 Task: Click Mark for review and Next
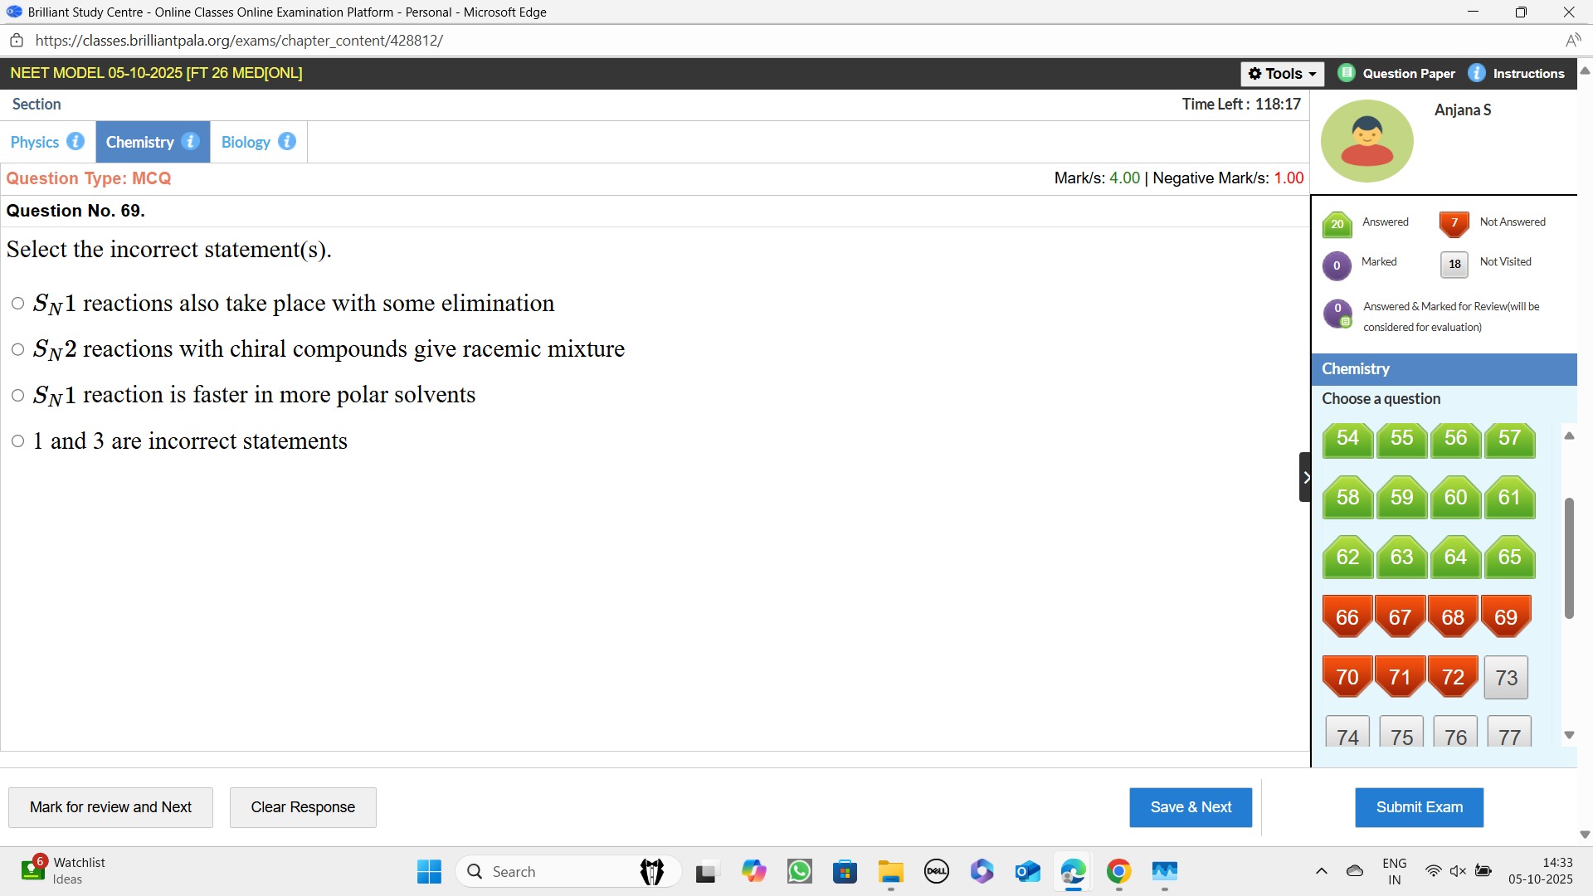pos(110,807)
